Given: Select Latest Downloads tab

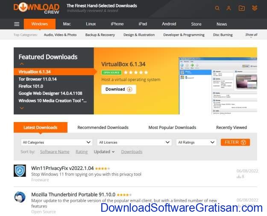Looking at the screenshot, I should [41, 127].
